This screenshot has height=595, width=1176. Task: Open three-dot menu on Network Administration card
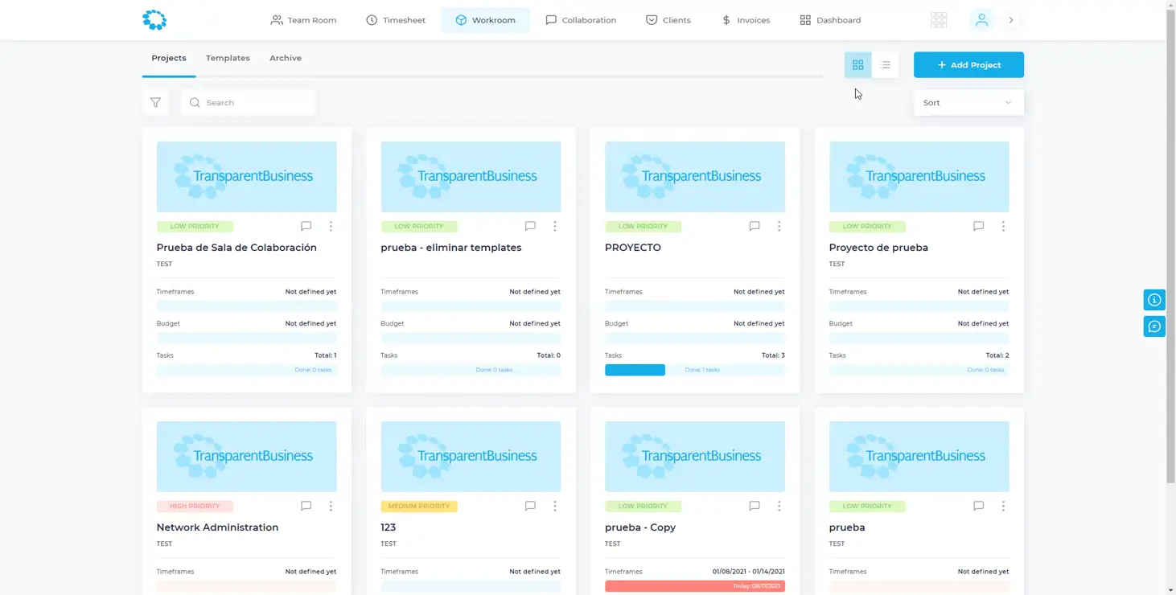pos(331,507)
